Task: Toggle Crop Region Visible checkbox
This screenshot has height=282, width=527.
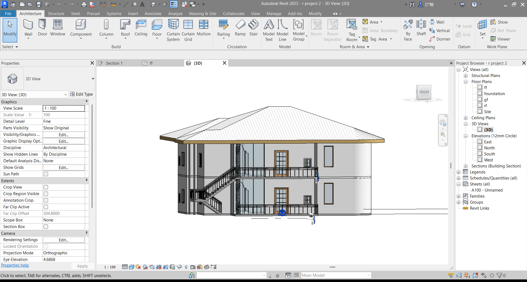Action: pyautogui.click(x=46, y=194)
